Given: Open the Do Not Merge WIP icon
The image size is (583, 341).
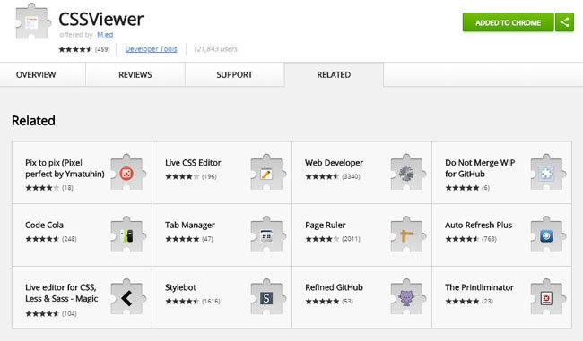Looking at the screenshot, I should pyautogui.click(x=547, y=173).
